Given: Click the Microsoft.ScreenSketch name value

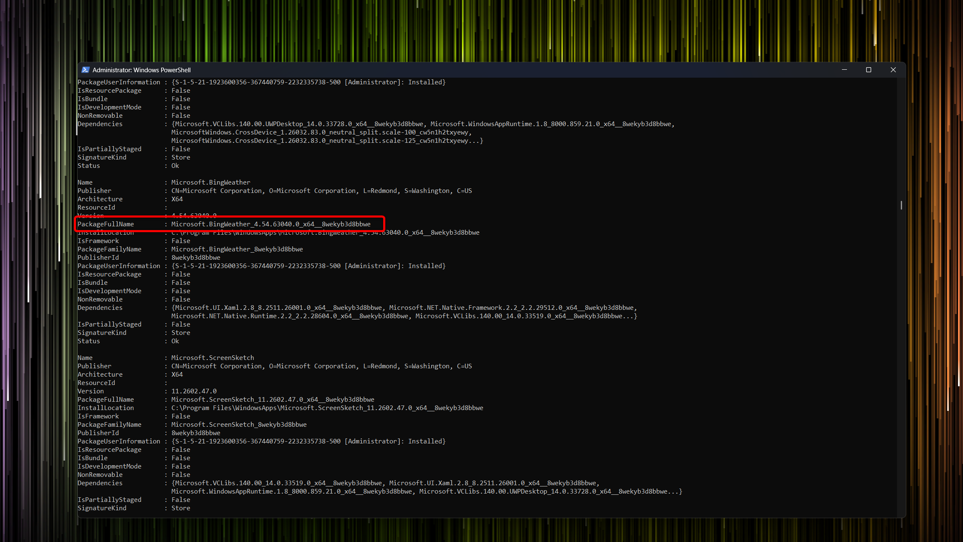Looking at the screenshot, I should (x=212, y=358).
